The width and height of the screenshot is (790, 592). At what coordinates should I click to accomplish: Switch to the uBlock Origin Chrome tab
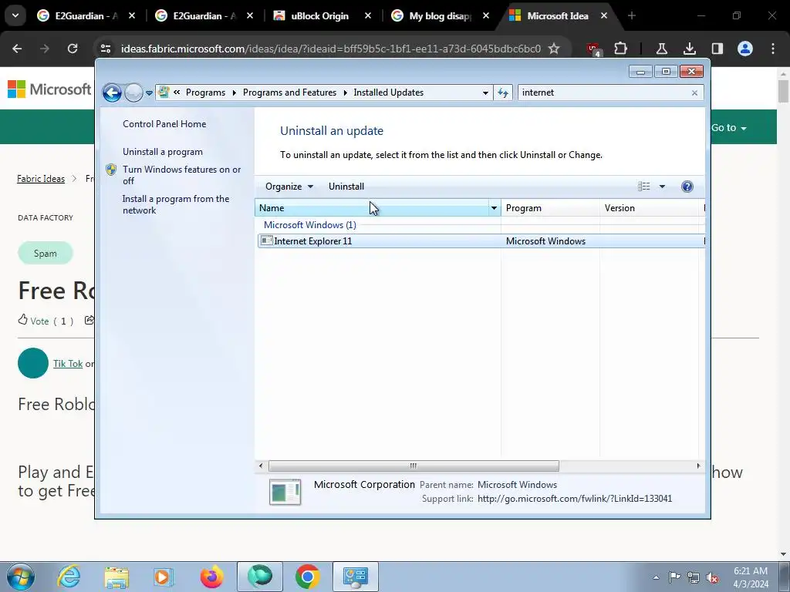[x=319, y=16]
